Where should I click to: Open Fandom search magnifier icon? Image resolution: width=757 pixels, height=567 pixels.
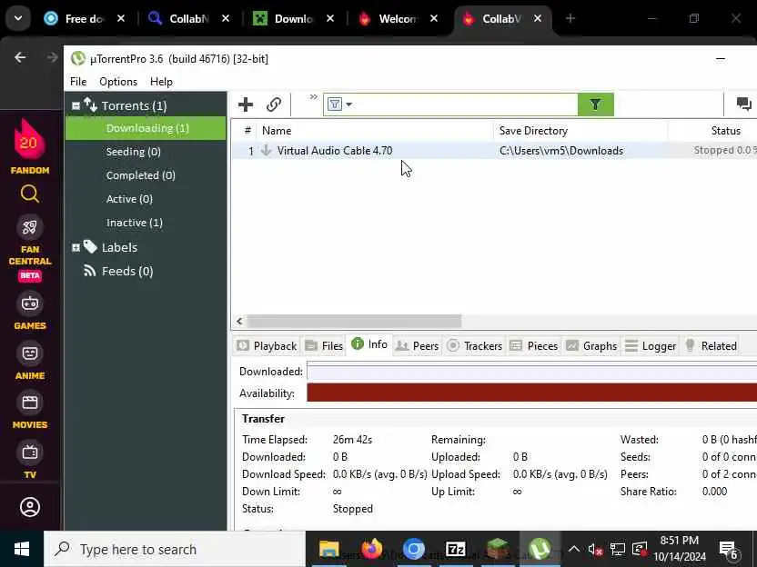(x=30, y=194)
